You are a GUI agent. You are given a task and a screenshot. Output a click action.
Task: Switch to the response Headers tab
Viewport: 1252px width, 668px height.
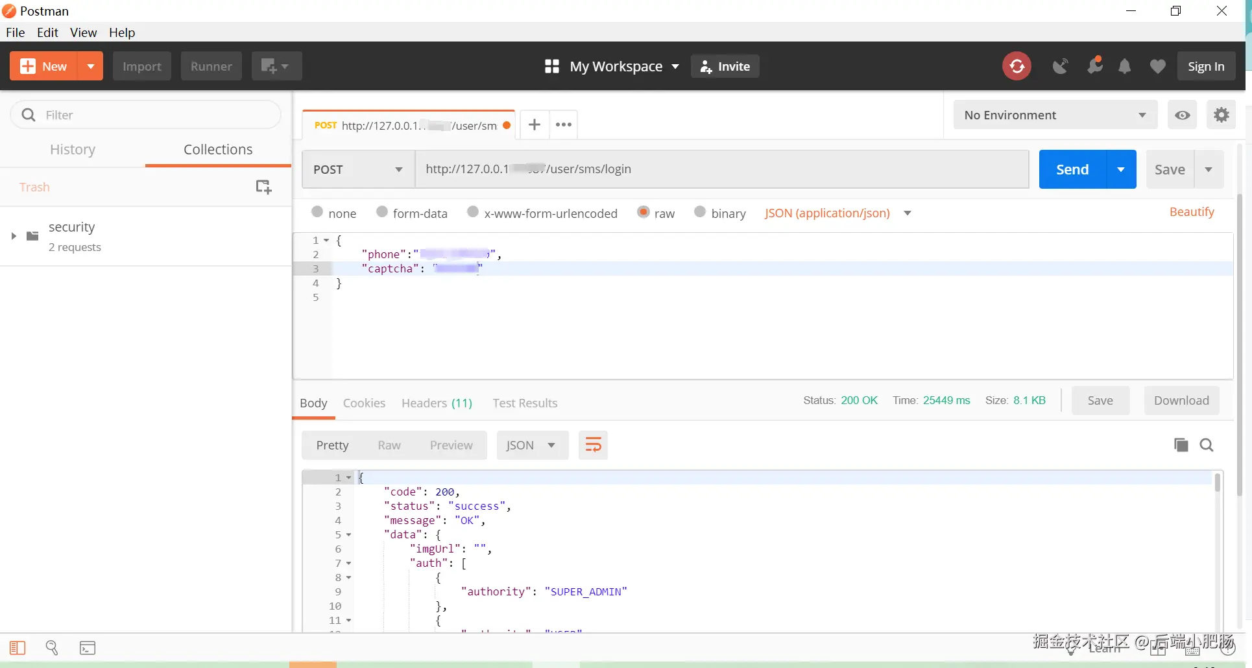coord(437,403)
